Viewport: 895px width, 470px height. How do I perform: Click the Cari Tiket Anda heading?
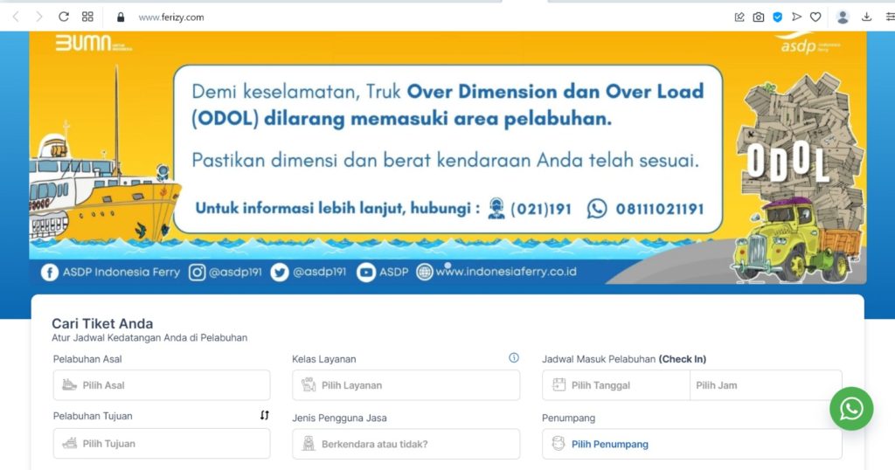click(x=103, y=323)
